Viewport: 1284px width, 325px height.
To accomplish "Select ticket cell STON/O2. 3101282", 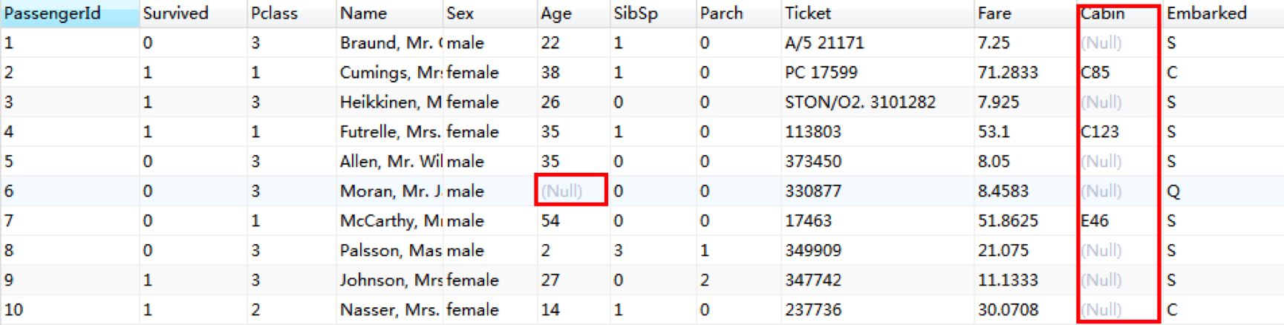I will coord(860,102).
